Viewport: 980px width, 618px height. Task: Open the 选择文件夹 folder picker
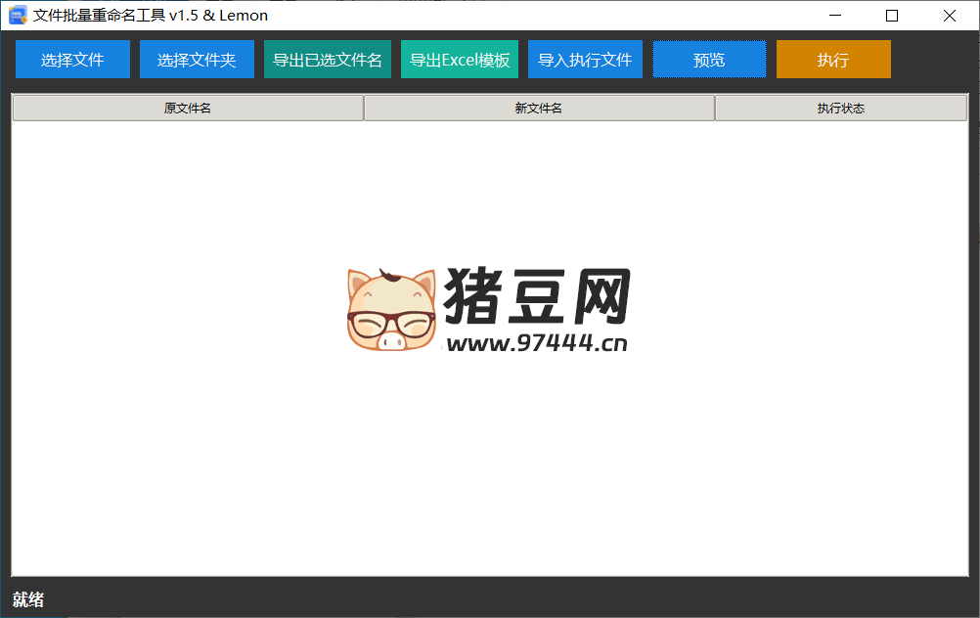tap(197, 60)
